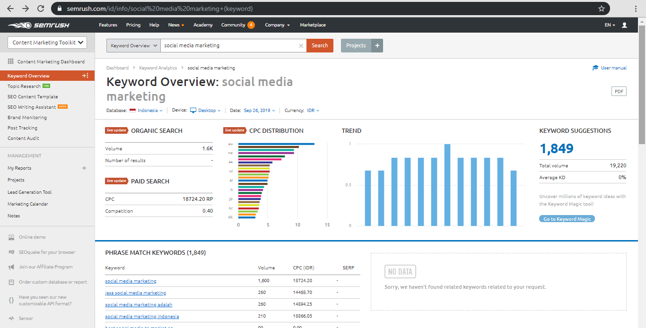The height and width of the screenshot is (328, 646).
Task: Expand the Company menu
Action: point(277,25)
